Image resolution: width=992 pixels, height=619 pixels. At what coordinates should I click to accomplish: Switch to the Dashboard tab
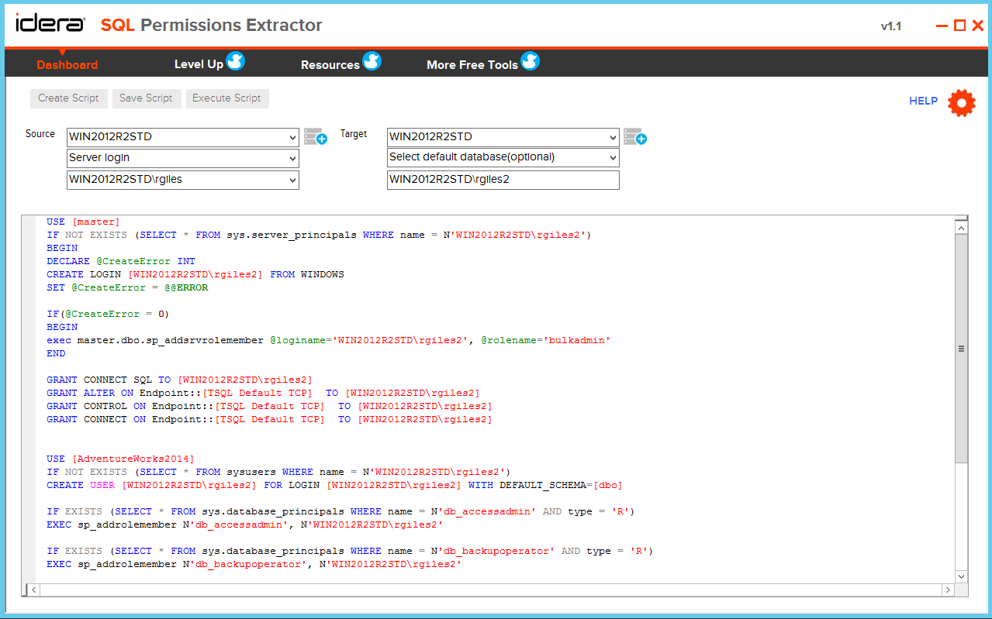(67, 64)
